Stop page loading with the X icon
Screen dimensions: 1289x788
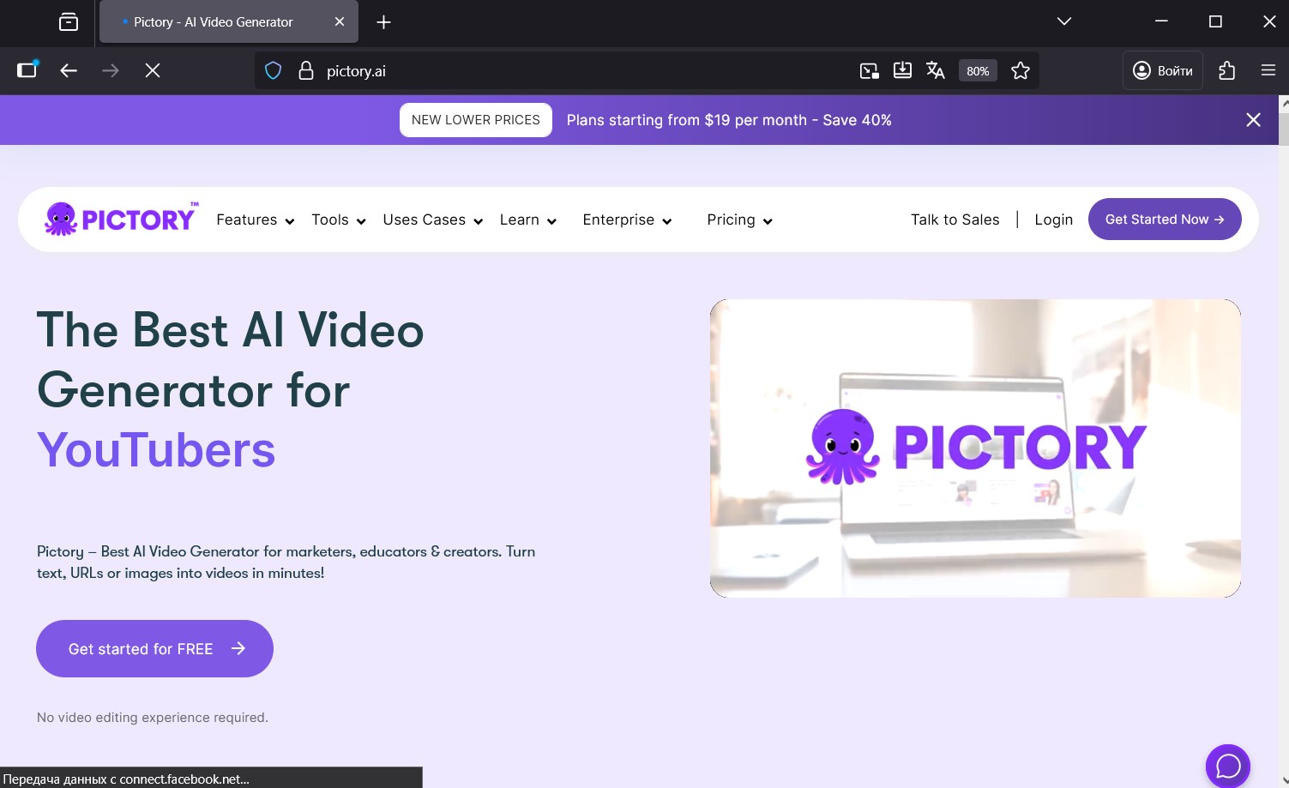[153, 71]
